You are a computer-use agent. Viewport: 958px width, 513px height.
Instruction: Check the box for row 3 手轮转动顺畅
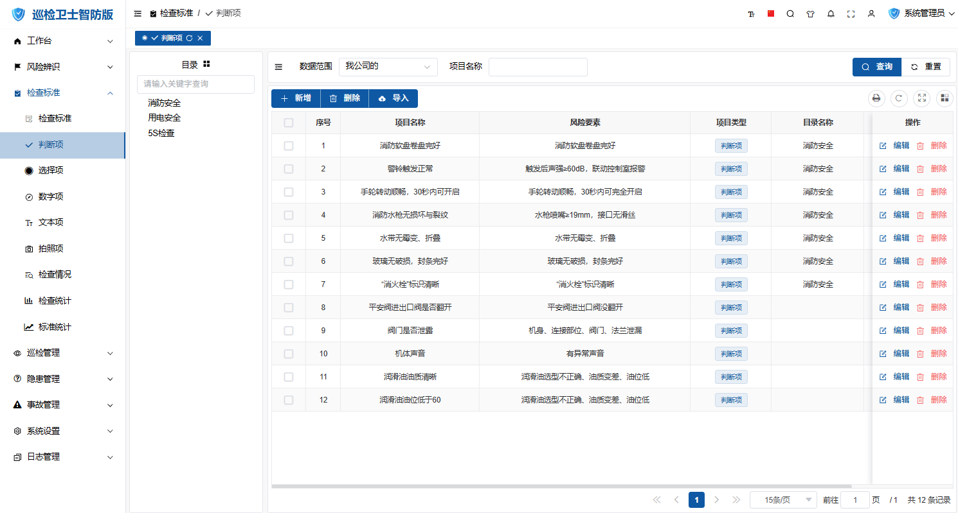289,192
